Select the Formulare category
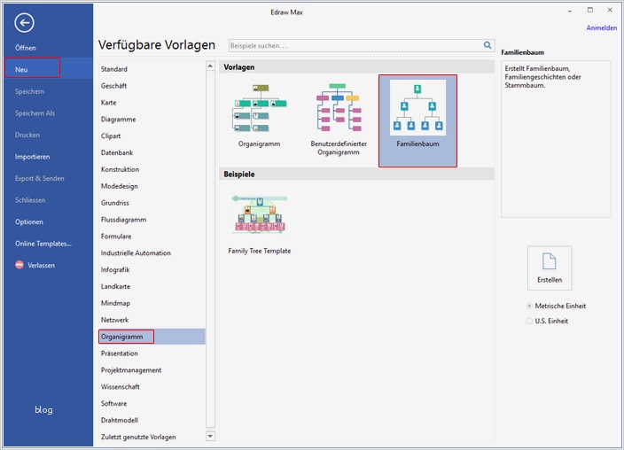The height and width of the screenshot is (450, 624). coord(116,237)
